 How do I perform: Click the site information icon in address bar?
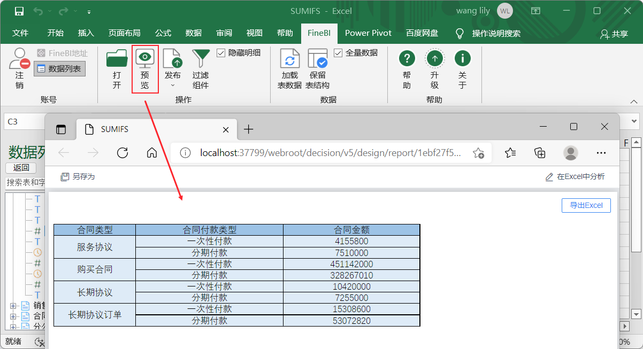point(185,153)
